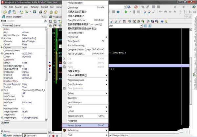
Task: Select Close Page in the context menu
Action: 85,8
